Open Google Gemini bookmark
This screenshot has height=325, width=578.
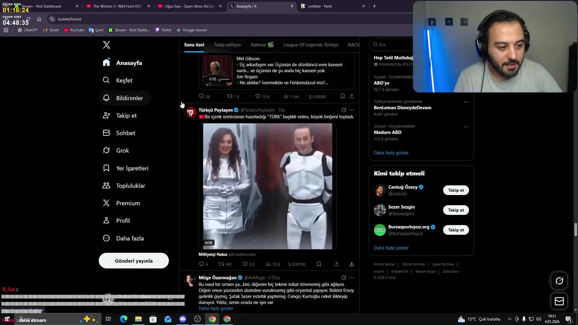tap(191, 30)
